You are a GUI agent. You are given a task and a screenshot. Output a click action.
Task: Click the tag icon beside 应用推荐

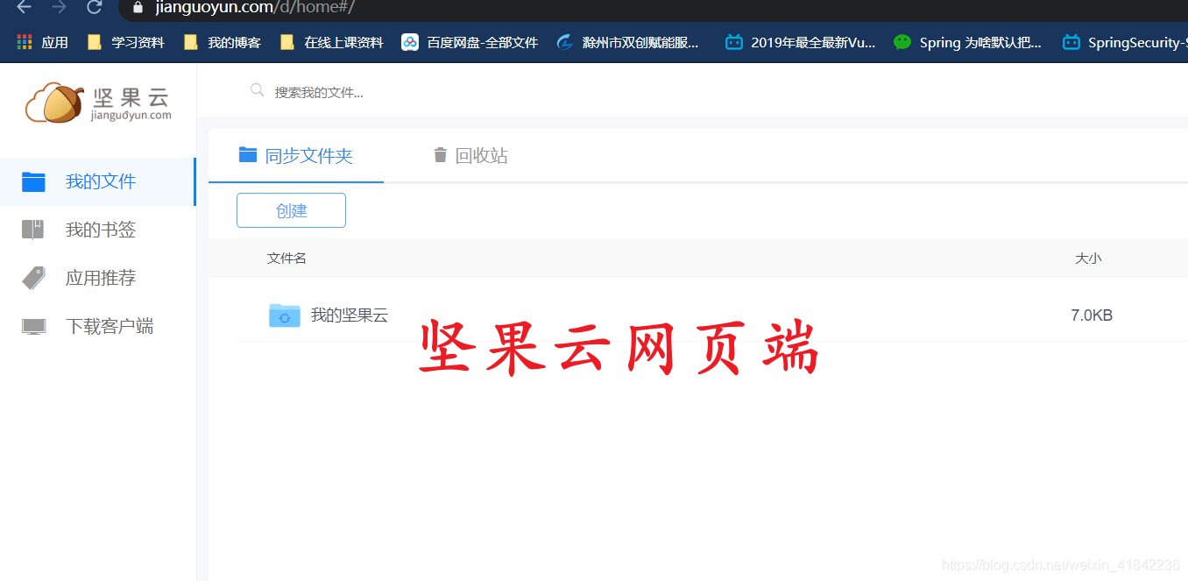click(x=33, y=278)
